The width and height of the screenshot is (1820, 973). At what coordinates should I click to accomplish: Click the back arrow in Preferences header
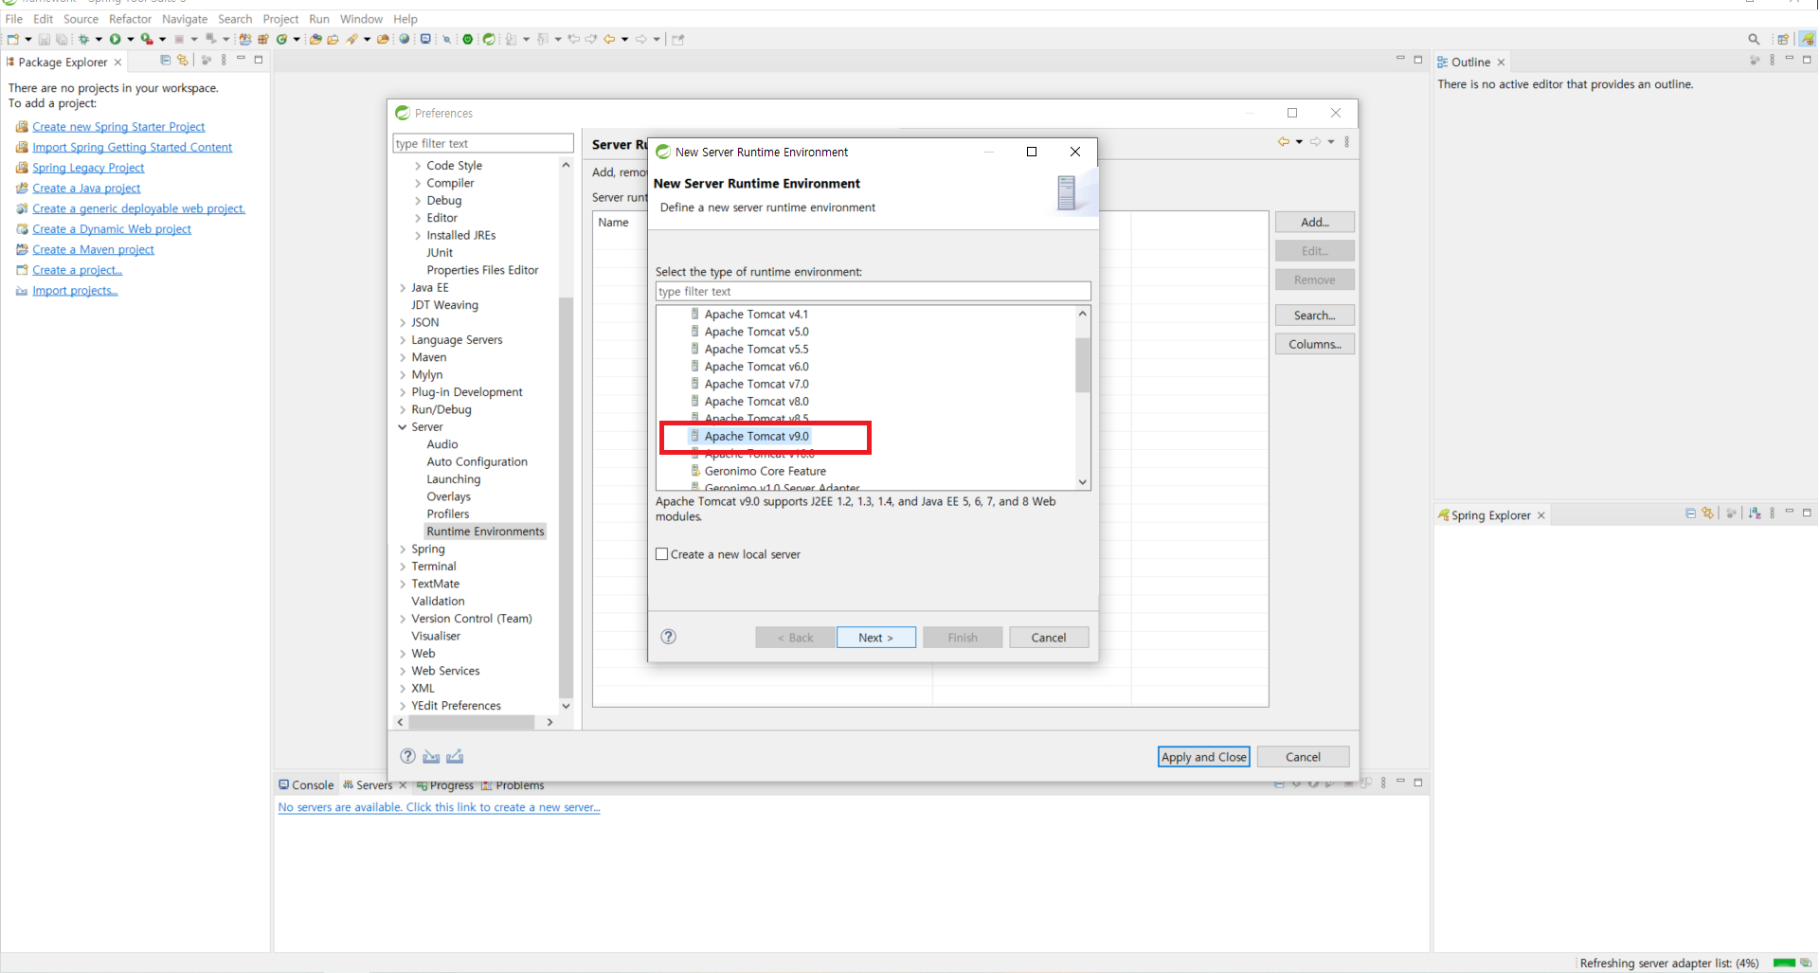pos(1284,142)
